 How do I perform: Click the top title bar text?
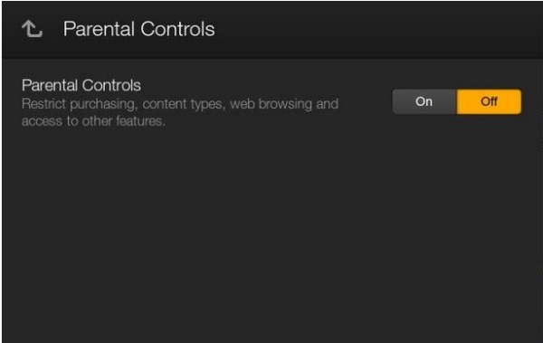pyautogui.click(x=138, y=29)
